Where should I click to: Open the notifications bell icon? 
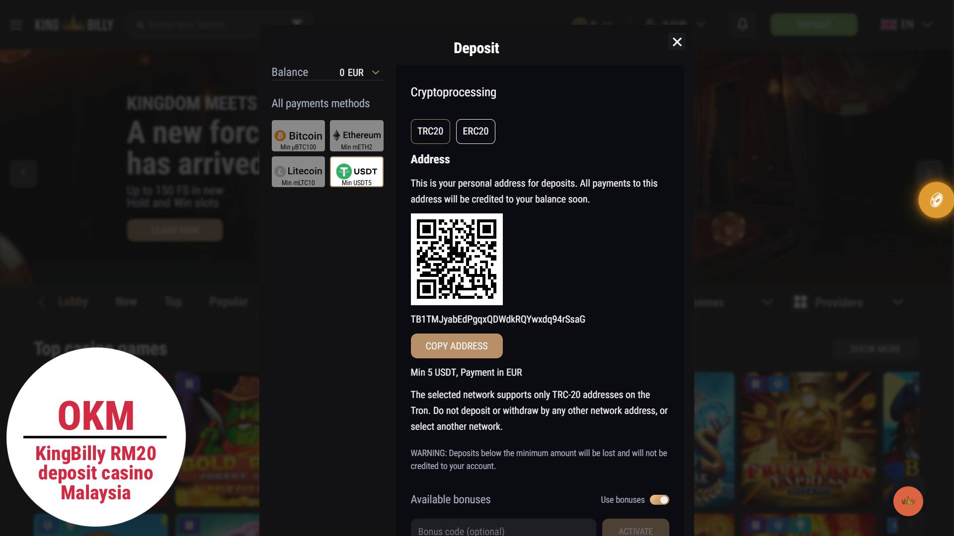(x=742, y=24)
